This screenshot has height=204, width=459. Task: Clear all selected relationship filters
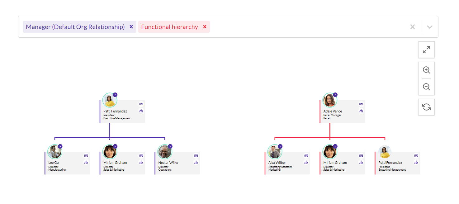pyautogui.click(x=412, y=27)
